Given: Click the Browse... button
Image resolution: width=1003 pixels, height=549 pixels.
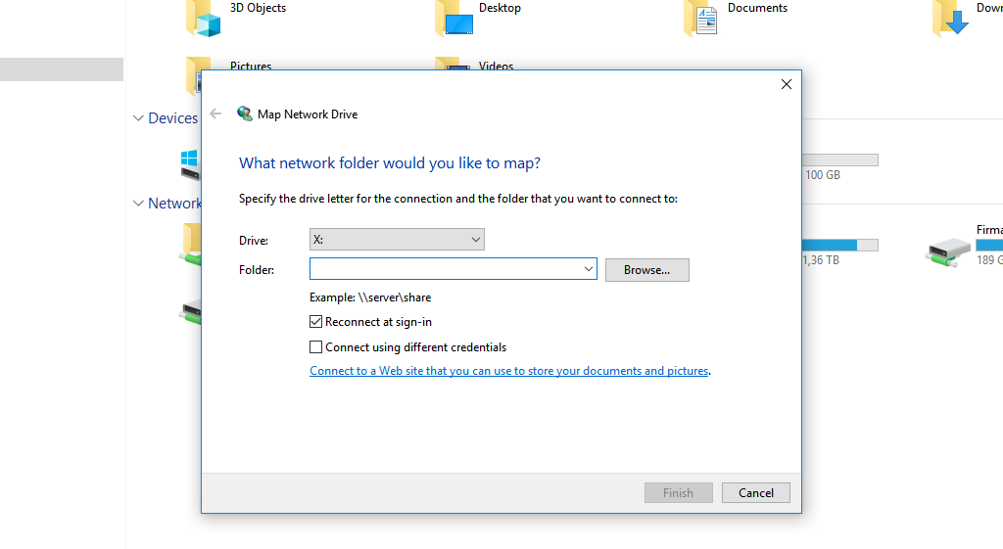Looking at the screenshot, I should 646,270.
